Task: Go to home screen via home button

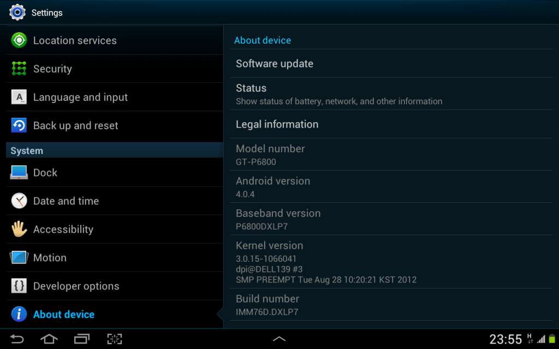Action: [49, 339]
